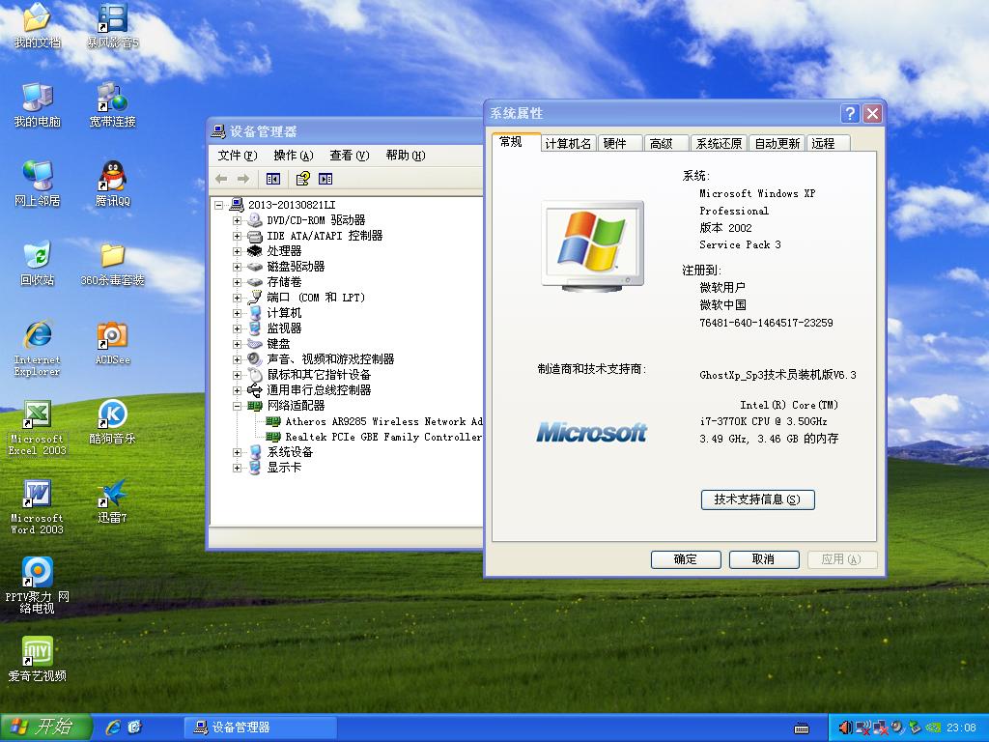989x742 pixels.
Task: Select the 监视器 tree item
Action: (x=284, y=328)
